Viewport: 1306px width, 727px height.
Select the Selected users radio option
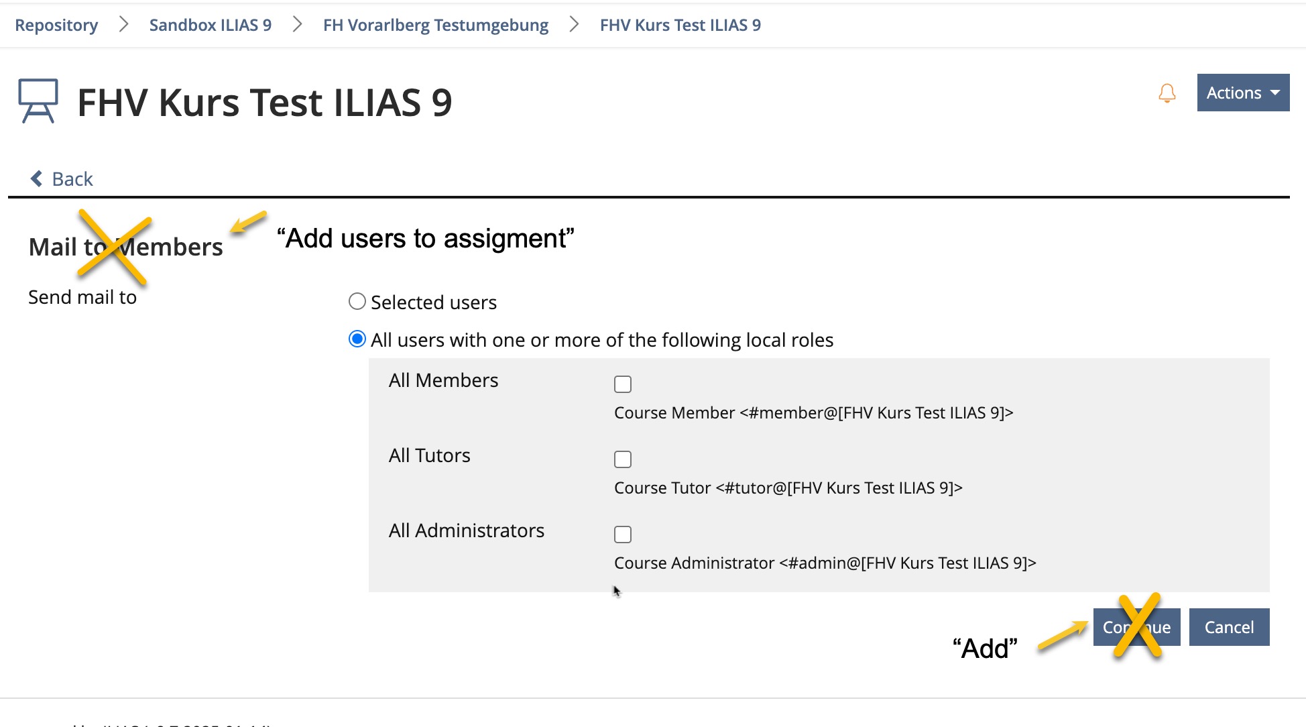tap(357, 302)
